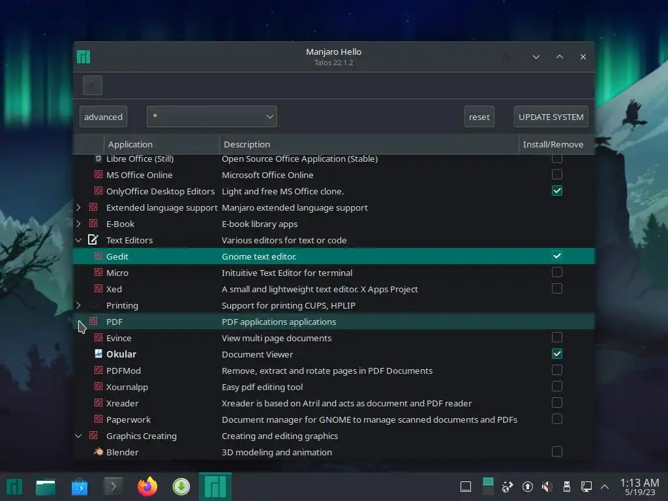This screenshot has height=501, width=668.
Task: Click the Okular application icon
Action: coord(99,354)
